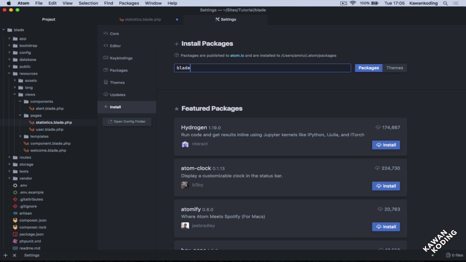The height and width of the screenshot is (262, 466).
Task: Open the notification center list icon
Action: 456,3
